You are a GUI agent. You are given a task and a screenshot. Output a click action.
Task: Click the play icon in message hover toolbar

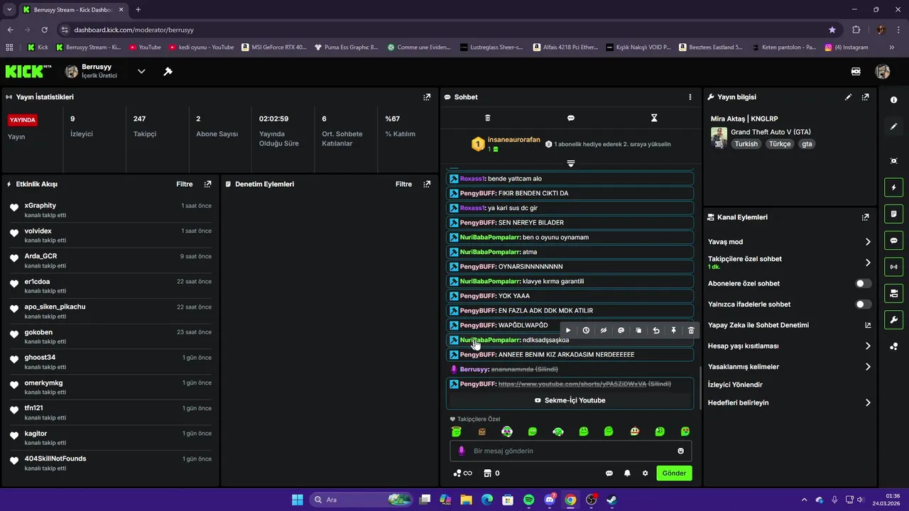click(568, 330)
